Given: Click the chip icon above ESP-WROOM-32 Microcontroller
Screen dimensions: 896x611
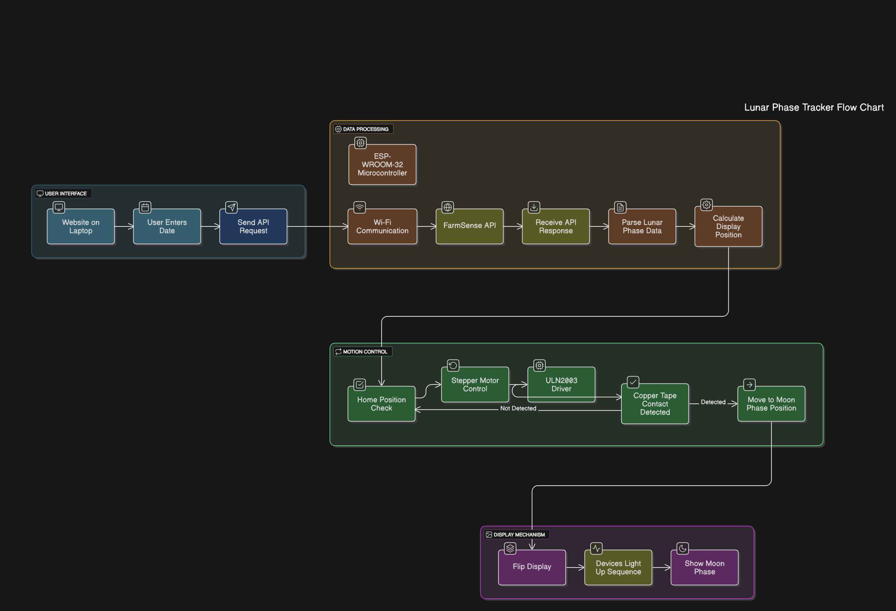Looking at the screenshot, I should pos(360,143).
